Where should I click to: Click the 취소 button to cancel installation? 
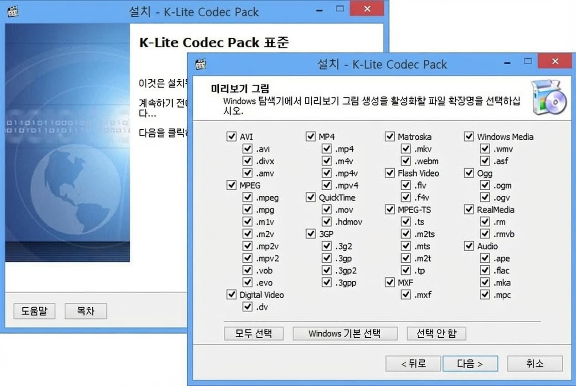pos(535,363)
